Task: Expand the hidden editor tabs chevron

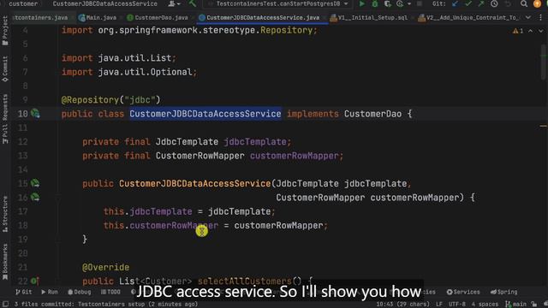Action: click(x=528, y=17)
